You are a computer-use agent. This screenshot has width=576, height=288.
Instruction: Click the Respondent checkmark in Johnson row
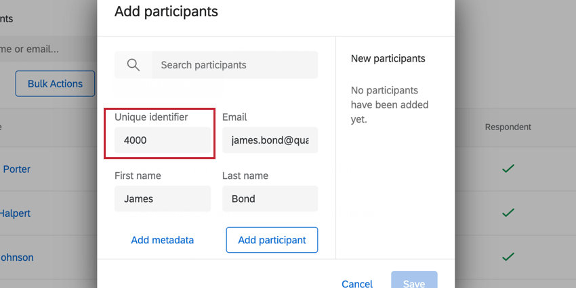[x=508, y=258]
